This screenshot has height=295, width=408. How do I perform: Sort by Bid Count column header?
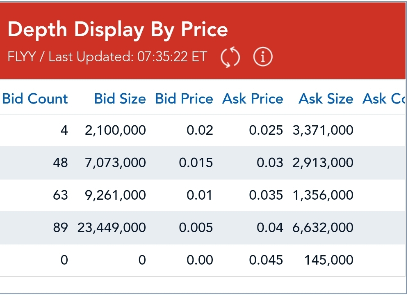(x=35, y=99)
